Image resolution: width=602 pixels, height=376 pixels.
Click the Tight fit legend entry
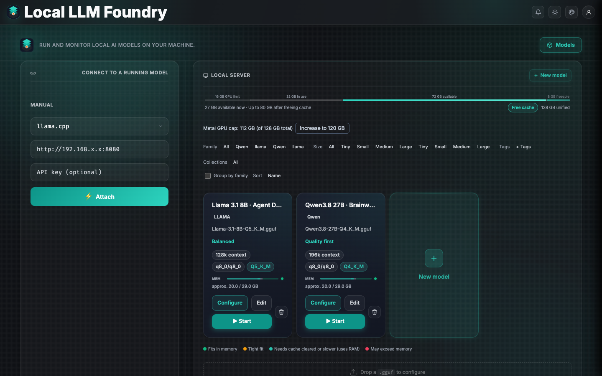click(253, 349)
